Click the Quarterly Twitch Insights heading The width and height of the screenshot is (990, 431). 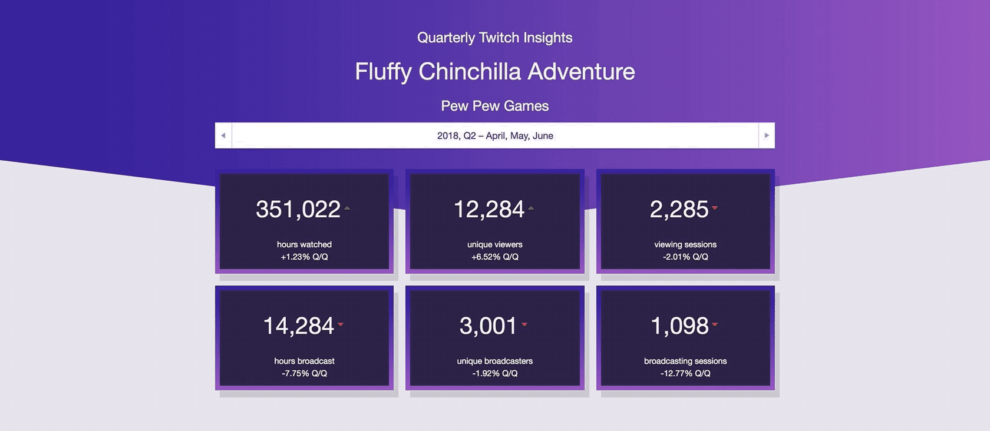coord(495,38)
